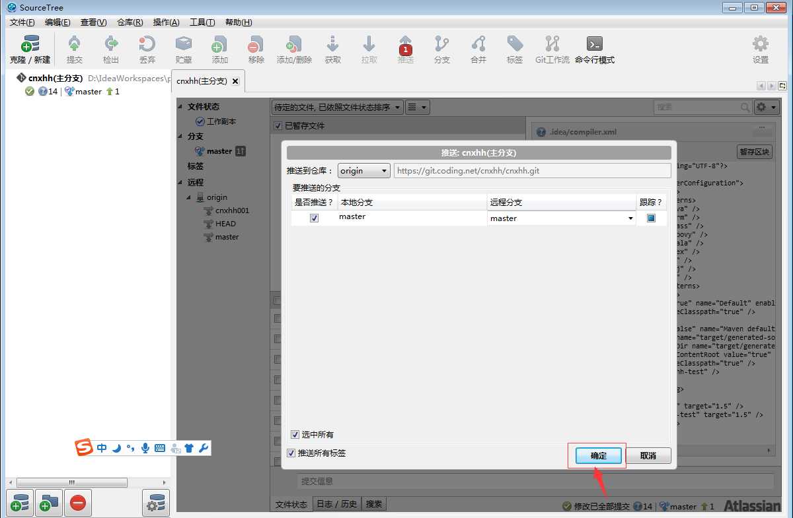Click the Stage hunk (暂存区块) button
Image resolution: width=793 pixels, height=518 pixels.
755,152
